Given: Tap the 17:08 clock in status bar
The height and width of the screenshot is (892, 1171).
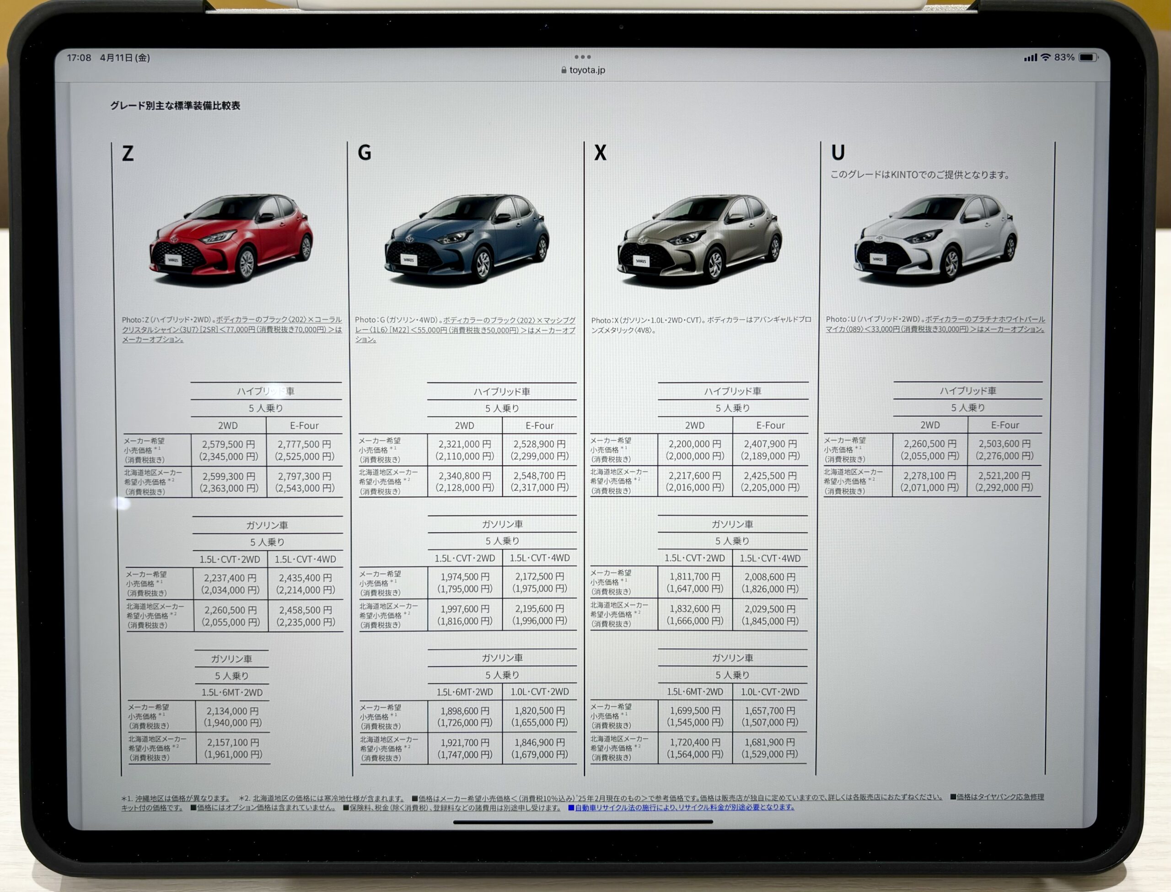Looking at the screenshot, I should 79,58.
